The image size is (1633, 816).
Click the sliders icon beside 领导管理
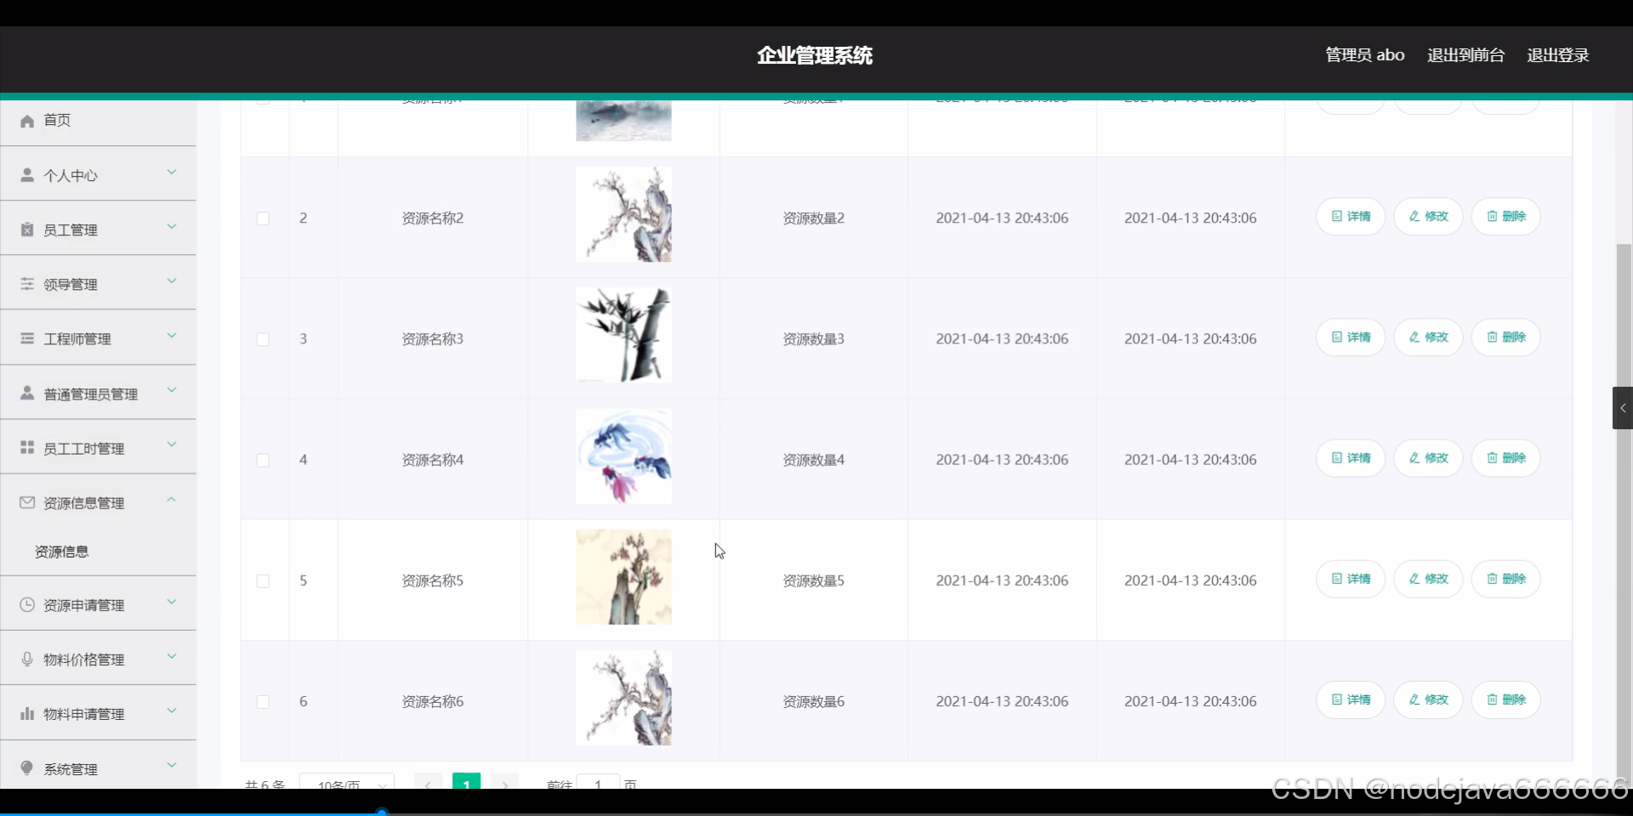tap(27, 284)
